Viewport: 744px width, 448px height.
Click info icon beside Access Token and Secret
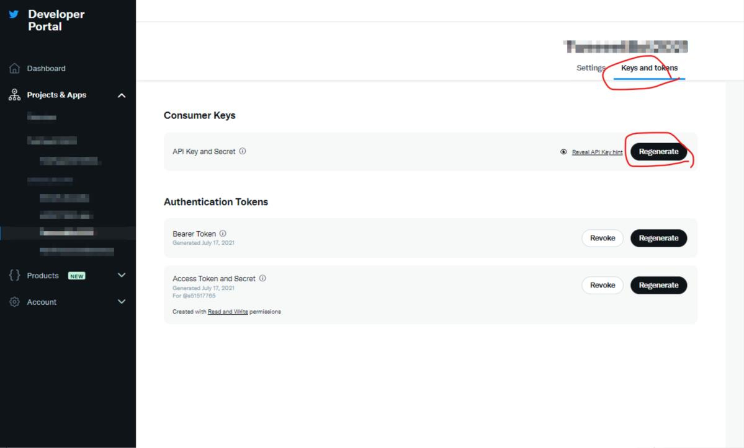[x=262, y=278]
